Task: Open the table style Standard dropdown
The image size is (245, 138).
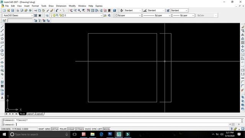Action: 179,10
